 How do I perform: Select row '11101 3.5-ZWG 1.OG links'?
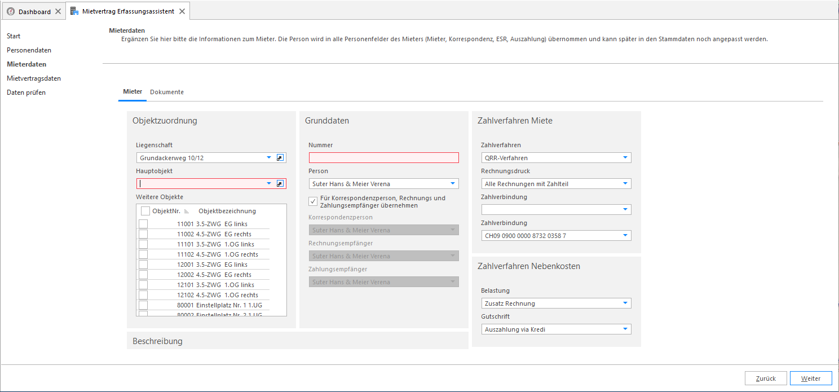pos(204,244)
